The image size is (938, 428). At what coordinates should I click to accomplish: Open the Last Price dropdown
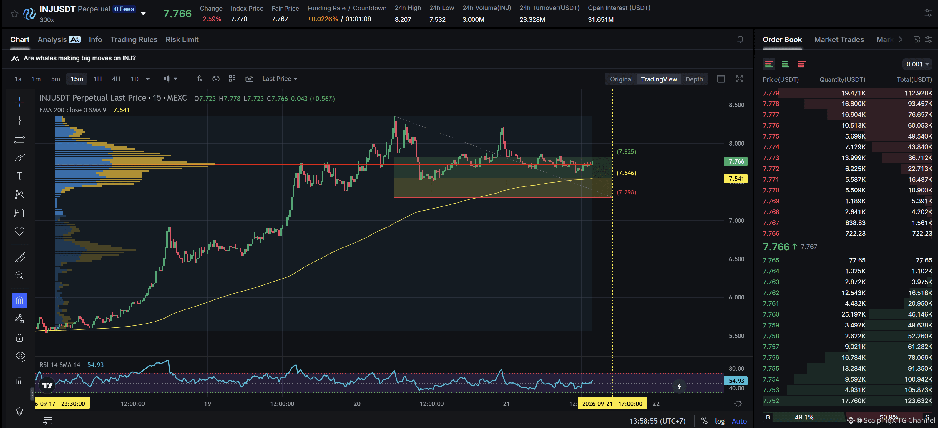point(279,79)
